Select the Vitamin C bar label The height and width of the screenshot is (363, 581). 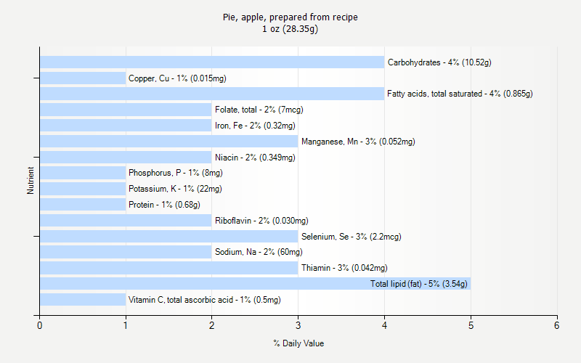pos(204,300)
